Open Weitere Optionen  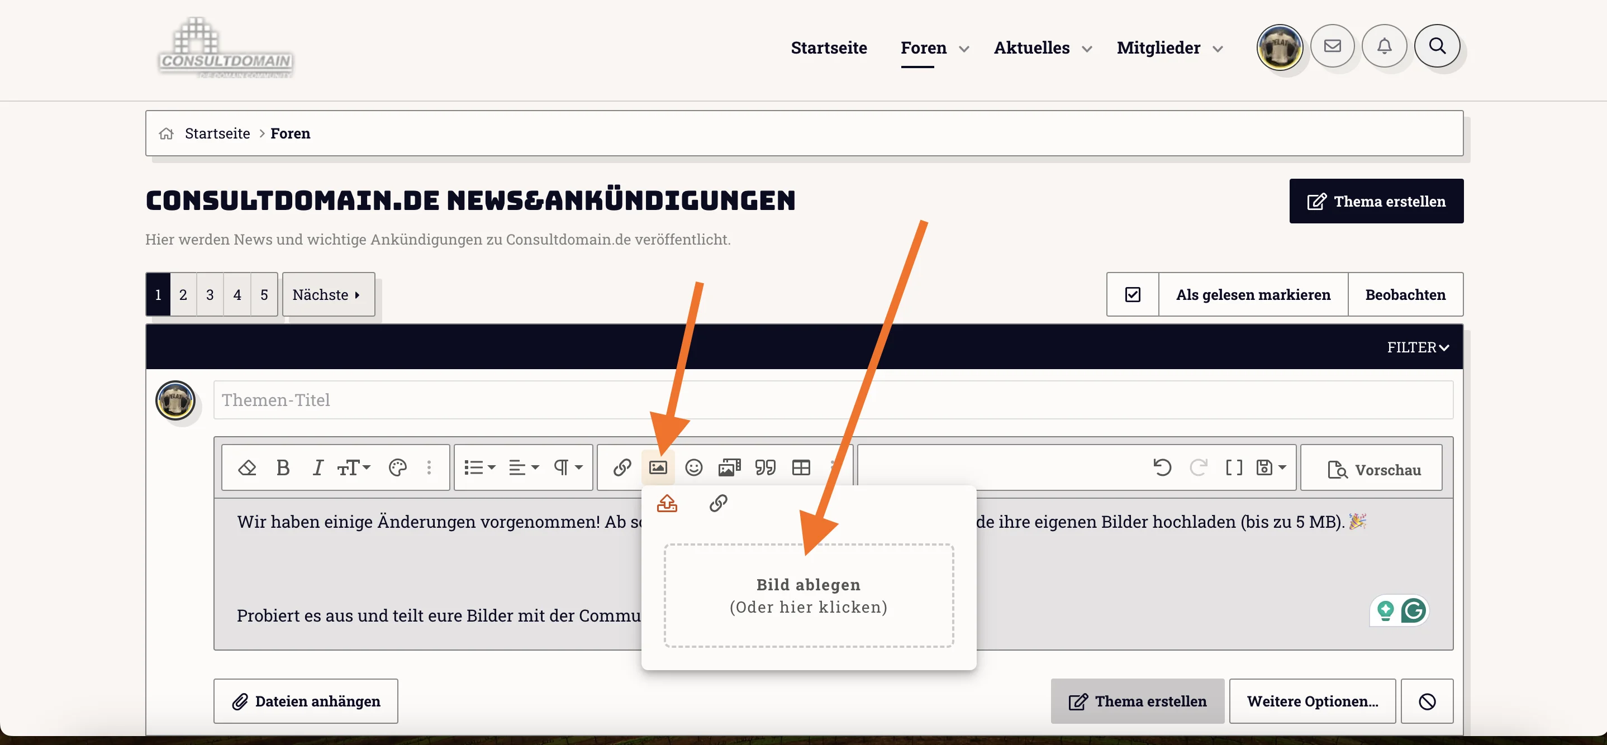click(x=1313, y=701)
